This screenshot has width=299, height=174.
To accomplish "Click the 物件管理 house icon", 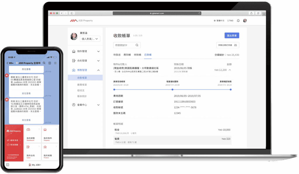I will pos(74,51).
